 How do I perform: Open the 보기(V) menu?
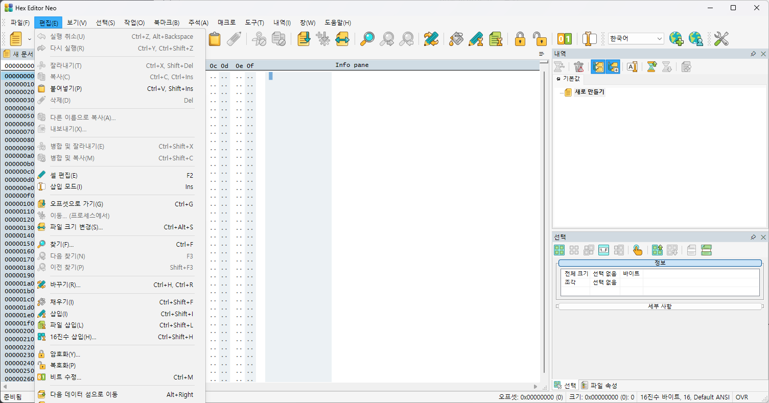[x=77, y=23]
